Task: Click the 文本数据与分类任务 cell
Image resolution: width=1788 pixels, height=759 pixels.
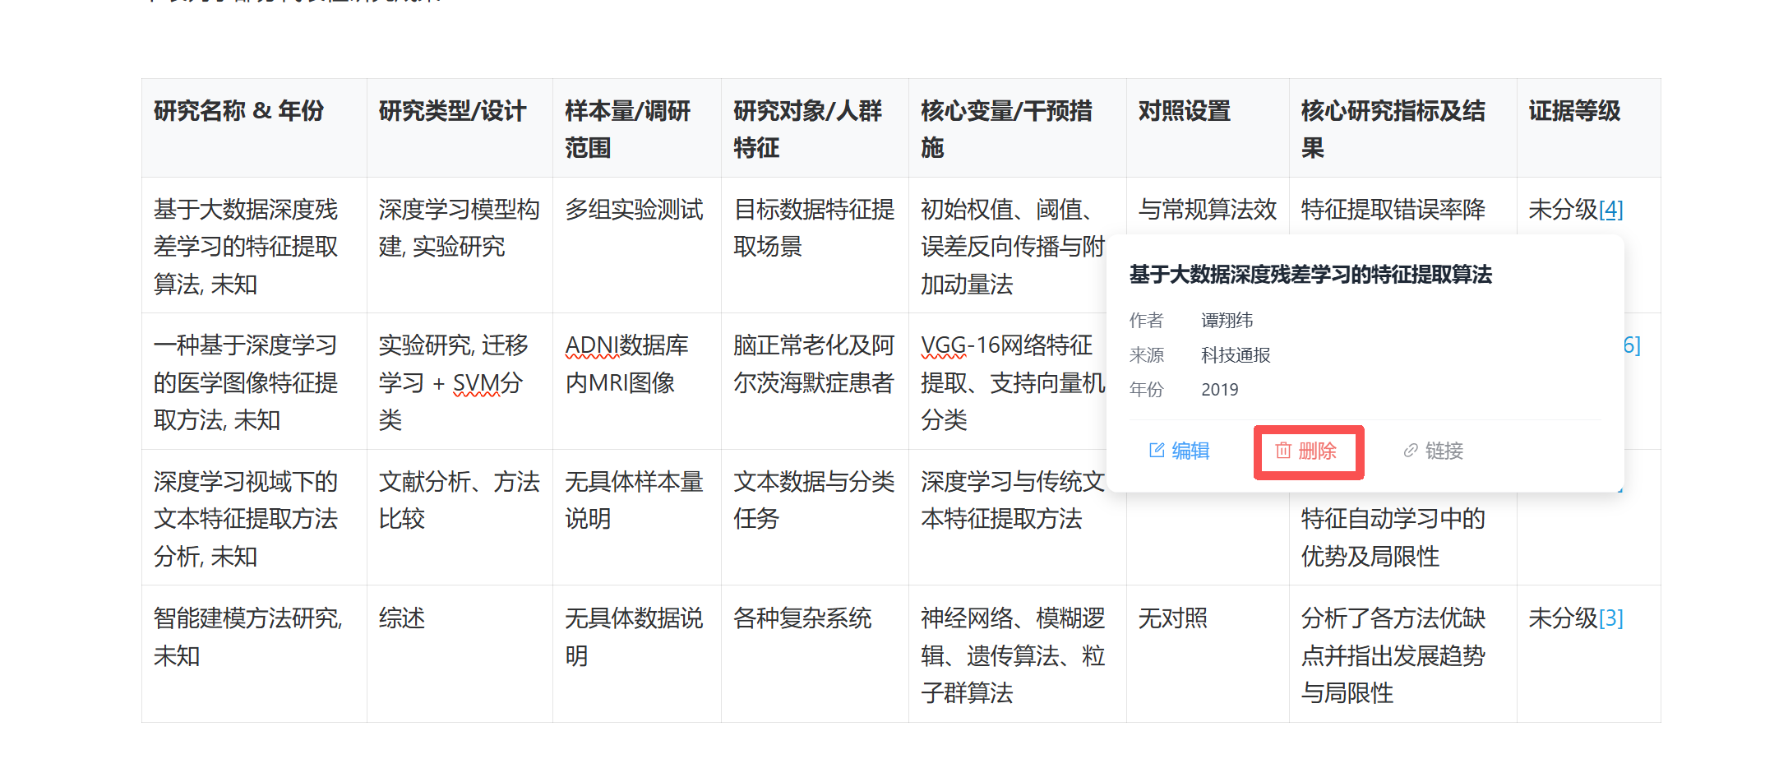Action: tap(813, 500)
